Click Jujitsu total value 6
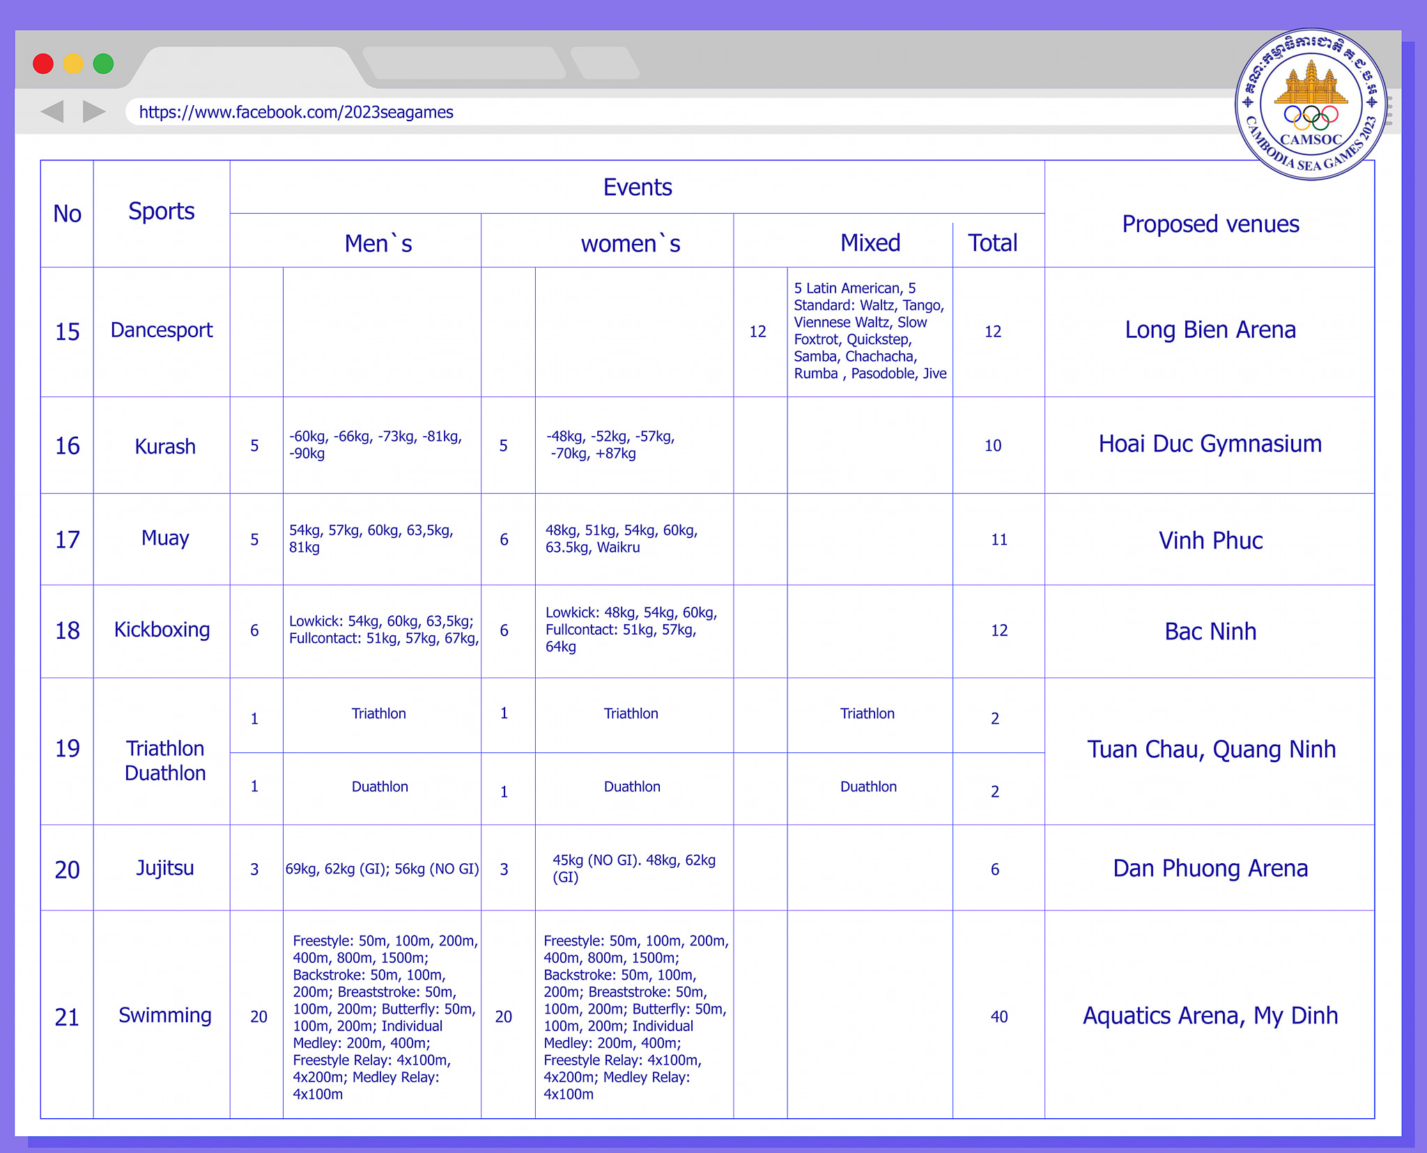This screenshot has width=1427, height=1153. (x=995, y=869)
